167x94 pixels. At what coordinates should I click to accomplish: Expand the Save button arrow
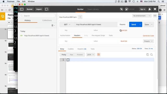pos(152,24)
